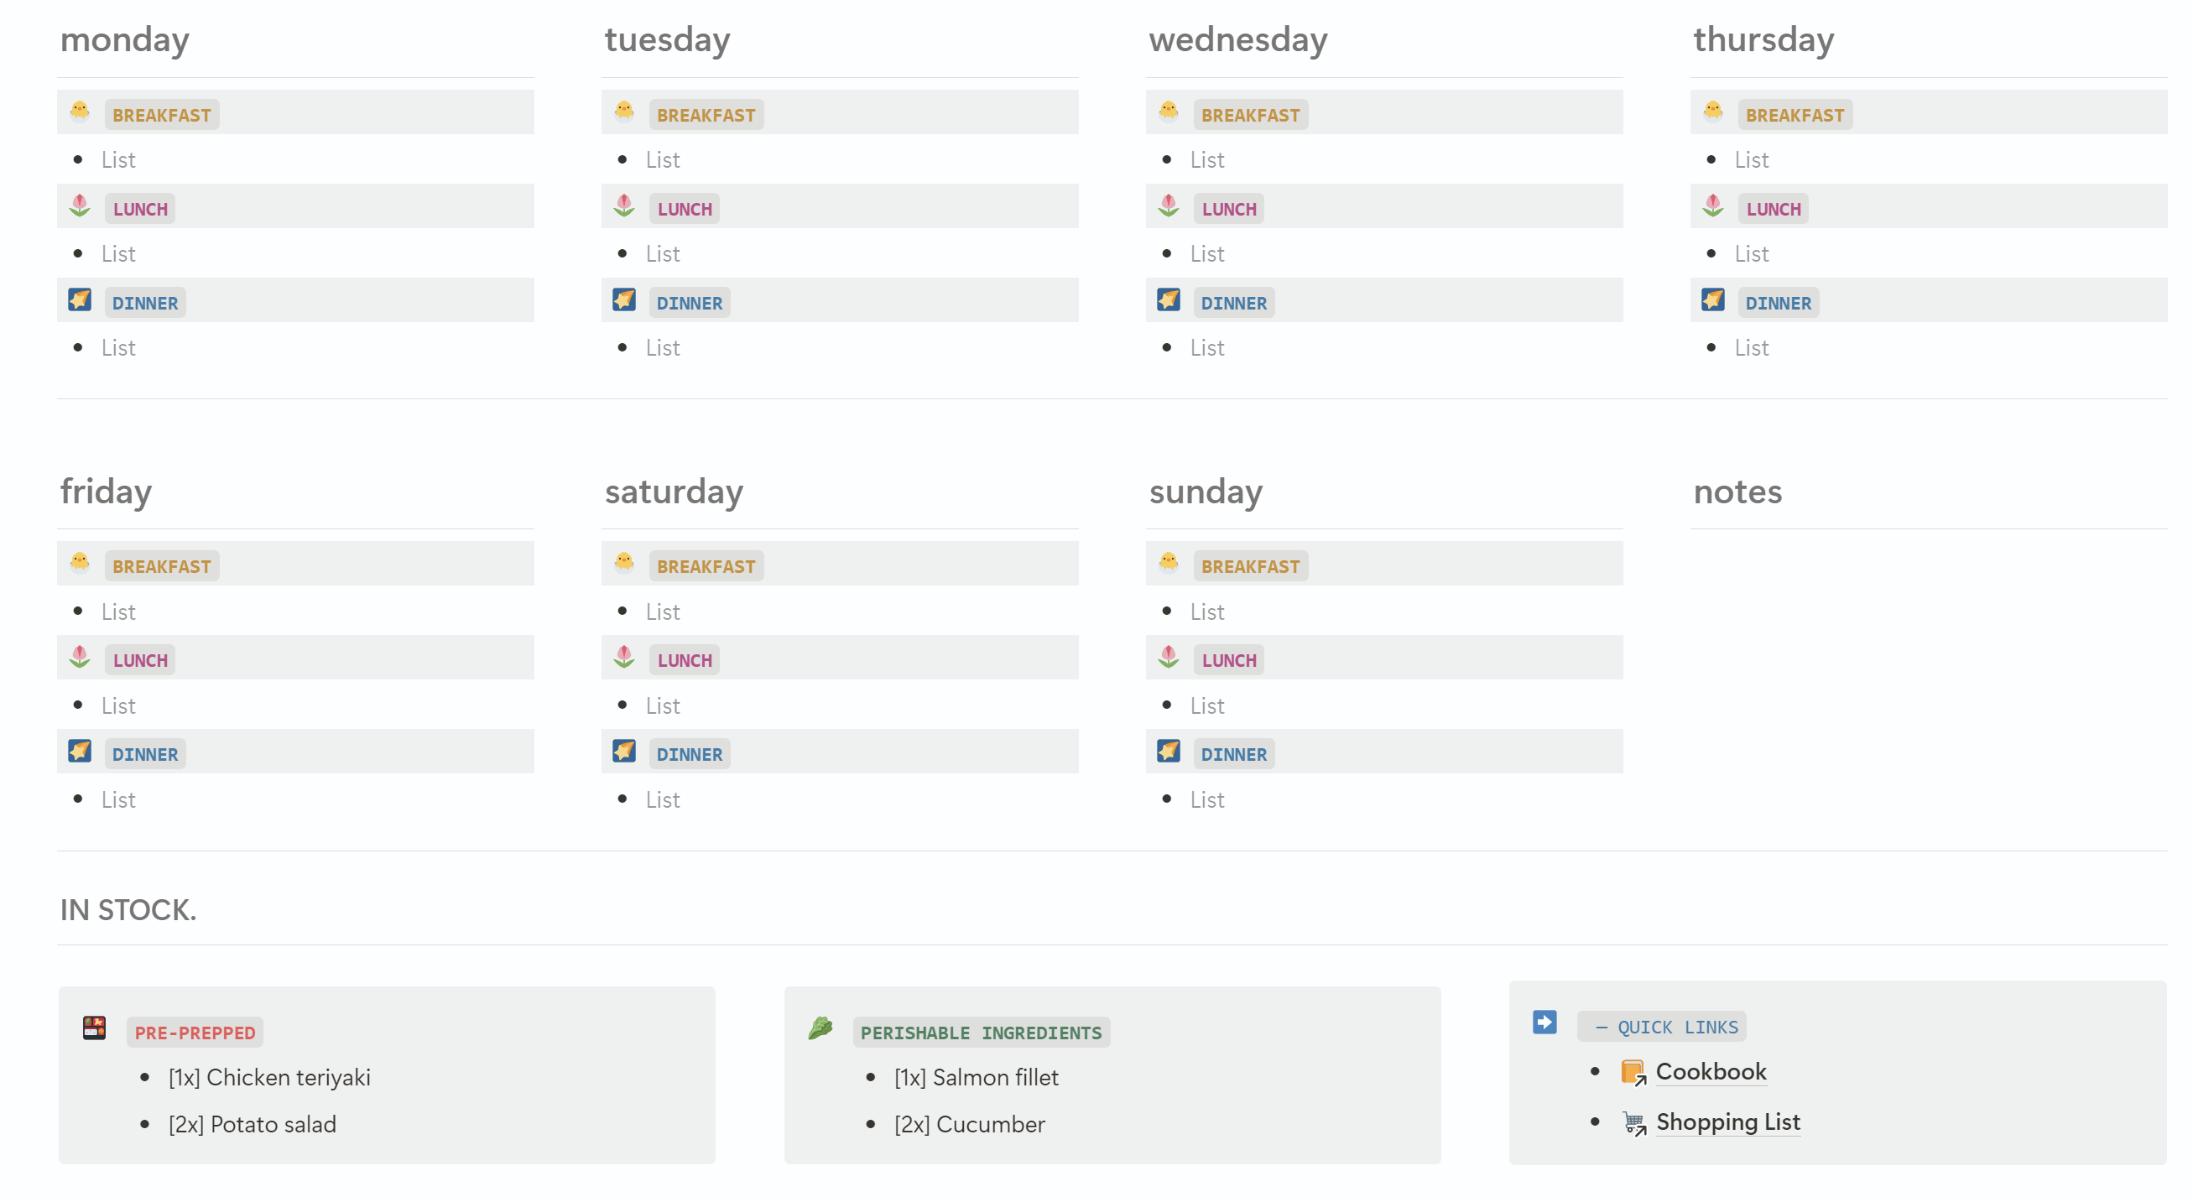The image size is (2193, 1202).
Task: Click the notes heading
Action: pyautogui.click(x=1737, y=492)
